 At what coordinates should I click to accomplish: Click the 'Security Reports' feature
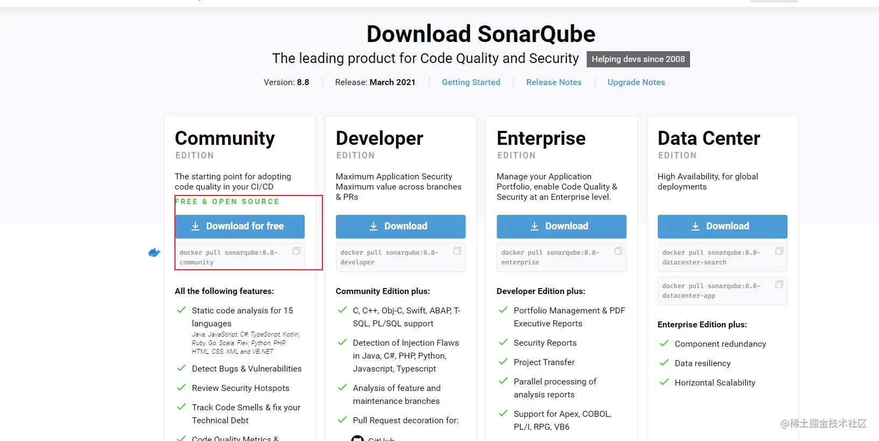(545, 343)
